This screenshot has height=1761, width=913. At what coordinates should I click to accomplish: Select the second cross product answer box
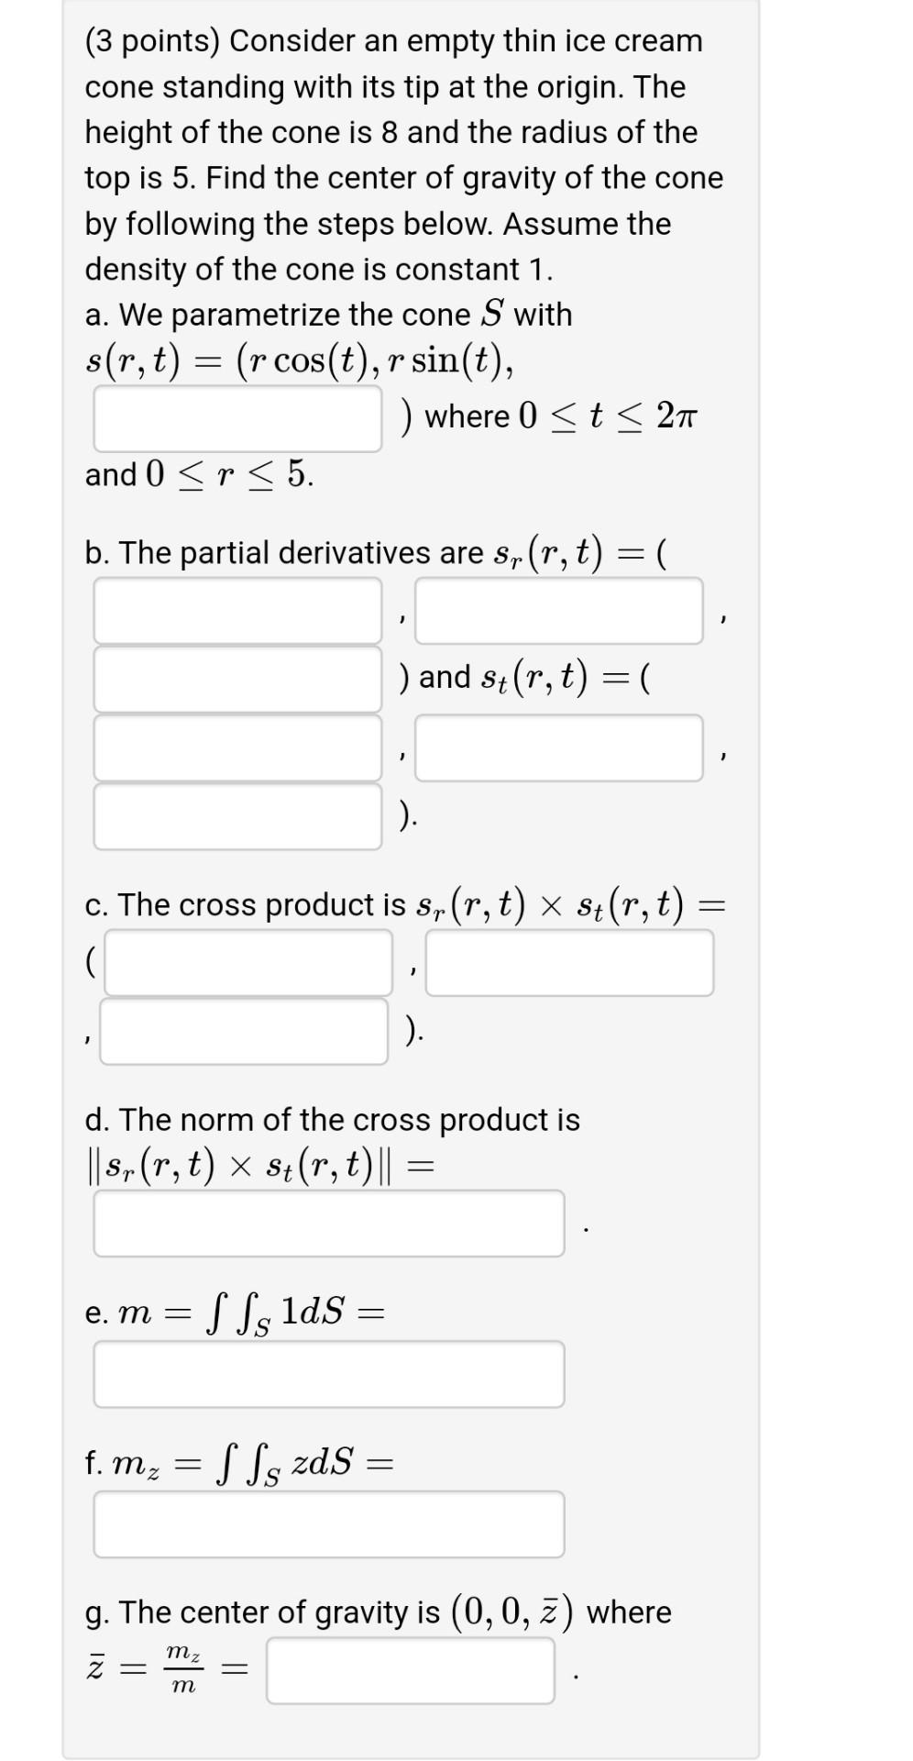click(570, 961)
